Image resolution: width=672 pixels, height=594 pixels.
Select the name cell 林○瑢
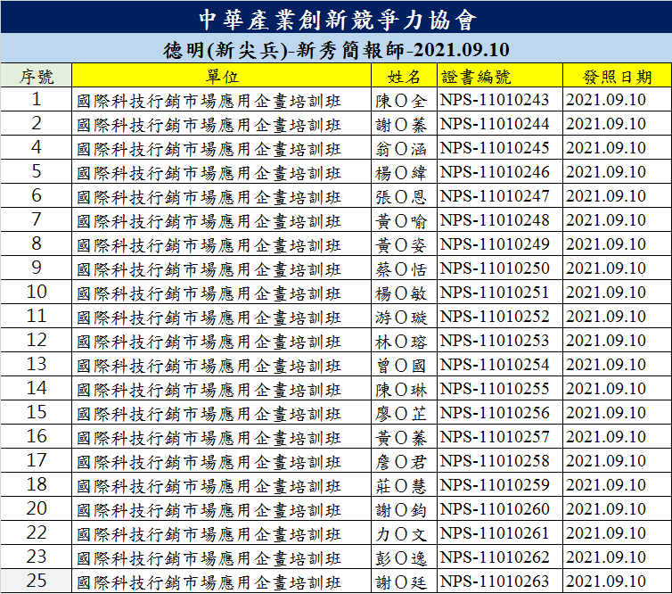tap(402, 341)
